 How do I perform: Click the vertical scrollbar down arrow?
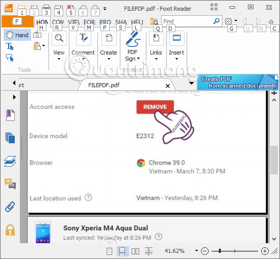point(274,239)
